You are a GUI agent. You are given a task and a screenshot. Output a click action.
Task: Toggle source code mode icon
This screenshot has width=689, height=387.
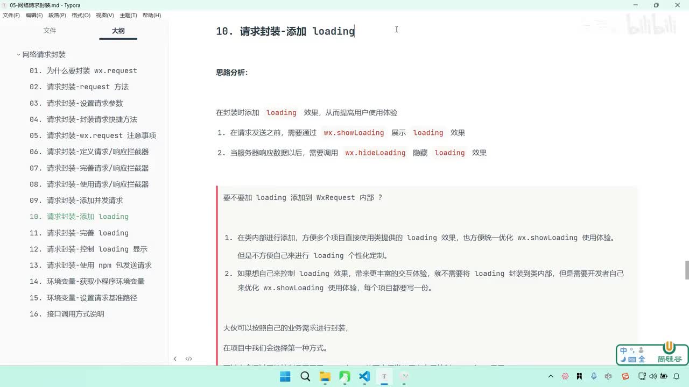coord(188,359)
